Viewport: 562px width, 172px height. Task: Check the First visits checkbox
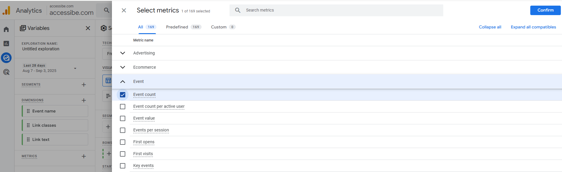(x=123, y=154)
